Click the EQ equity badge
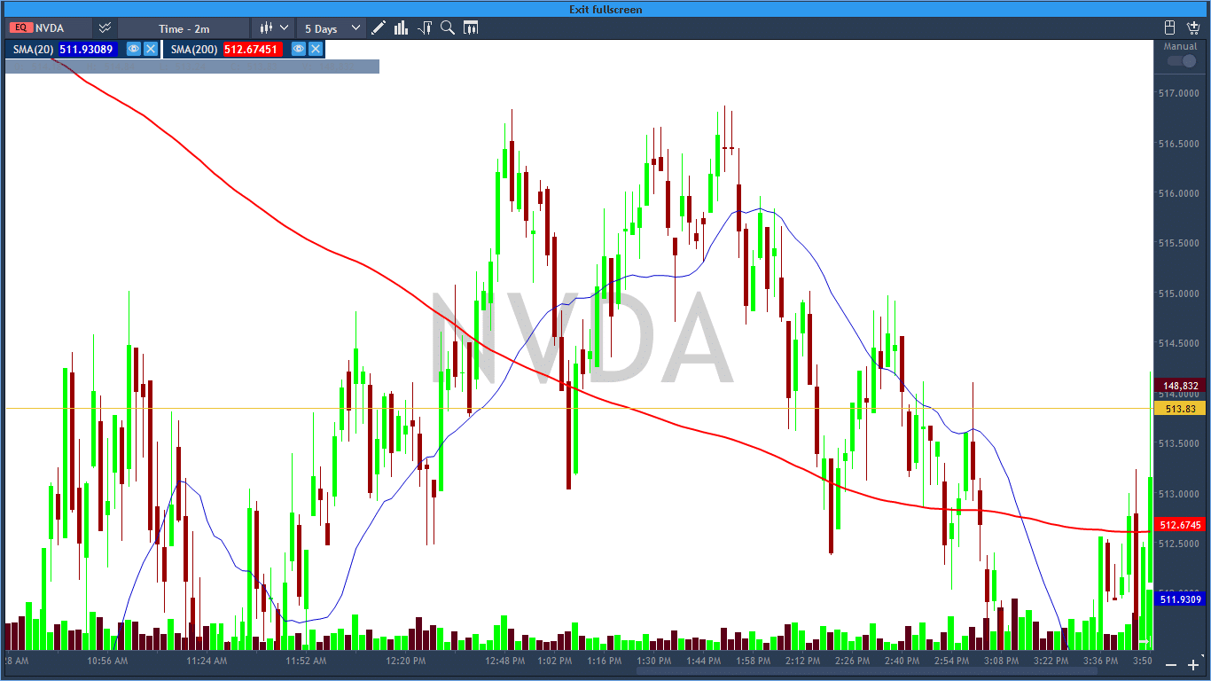This screenshot has height=681, width=1211. pos(20,28)
